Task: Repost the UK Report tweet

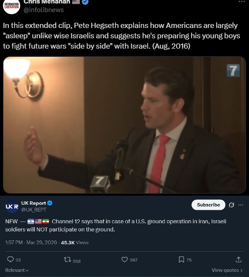Action: [72, 260]
